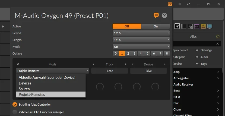Image resolution: width=225 pixels, height=116 pixels.
Task: Set the arpeggiator Active toggle to On
Action: (x=156, y=26)
